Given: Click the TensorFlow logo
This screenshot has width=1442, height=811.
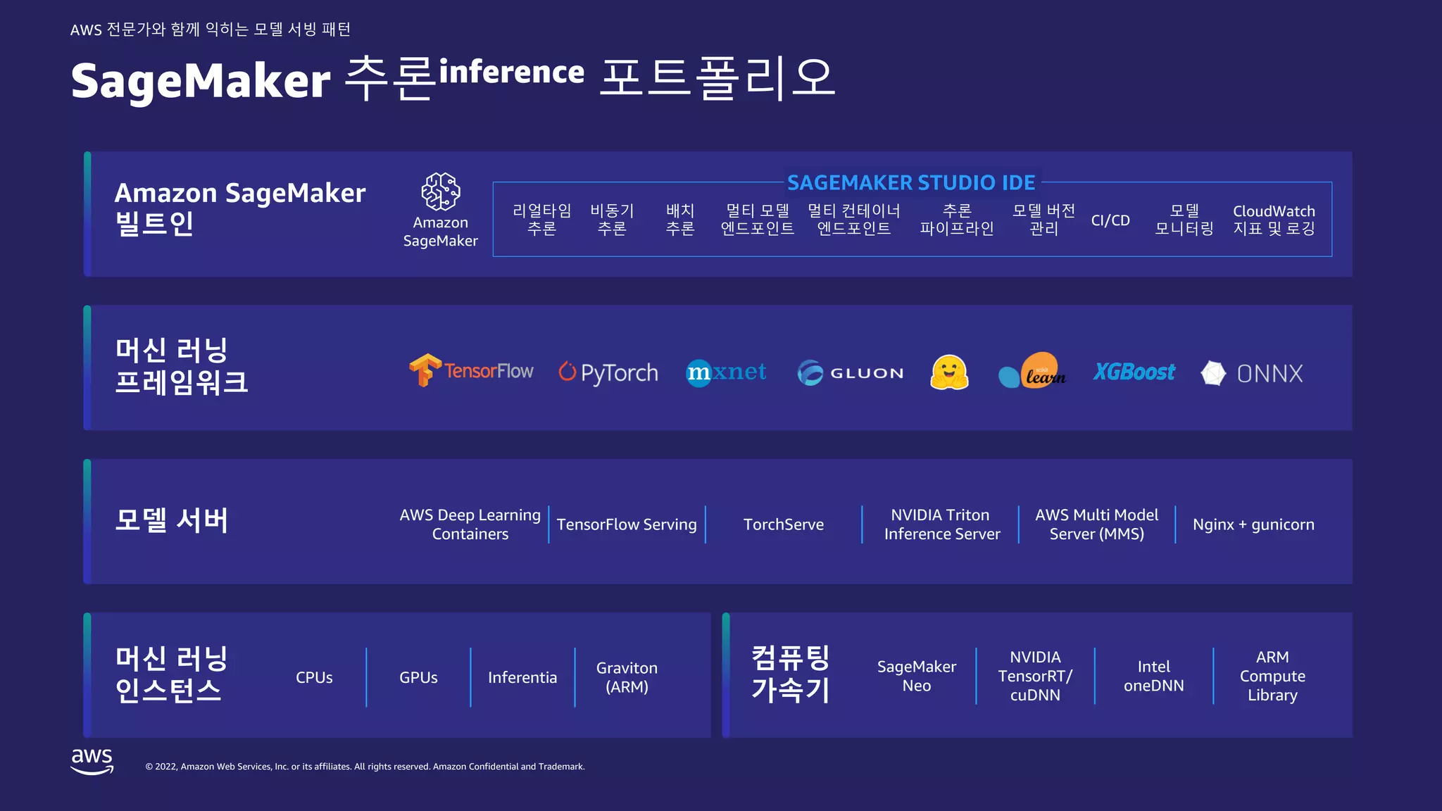Looking at the screenshot, I should (x=471, y=370).
